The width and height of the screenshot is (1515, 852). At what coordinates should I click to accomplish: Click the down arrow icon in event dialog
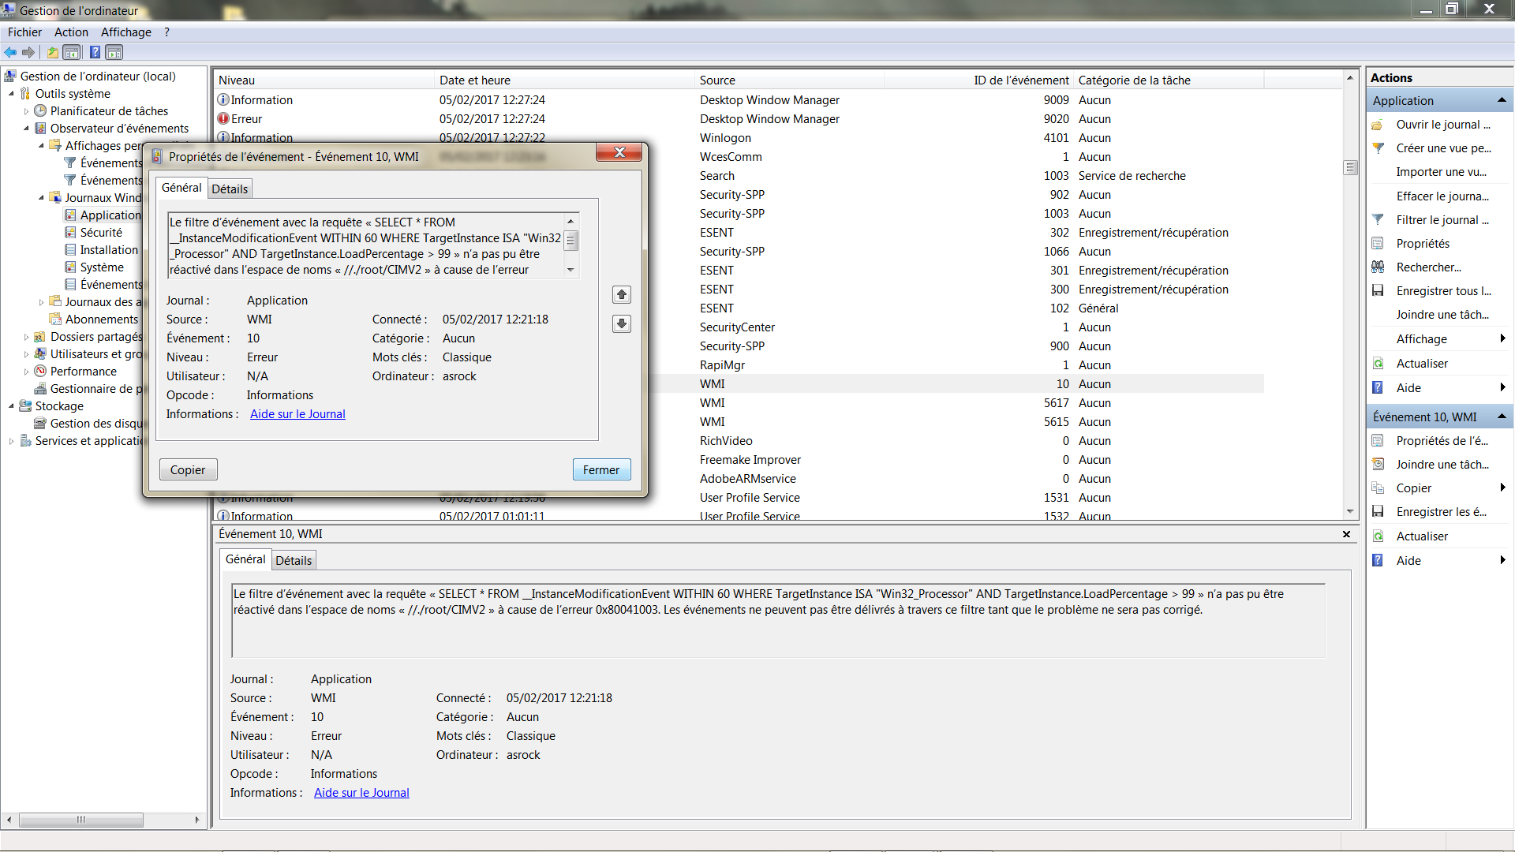click(x=622, y=324)
